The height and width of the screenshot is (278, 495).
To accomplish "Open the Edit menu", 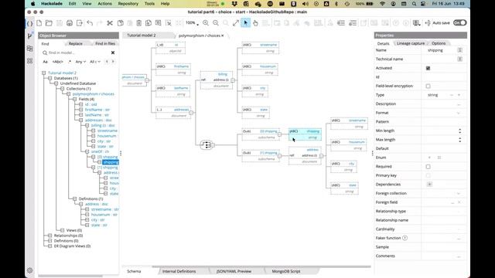I will (72, 4).
